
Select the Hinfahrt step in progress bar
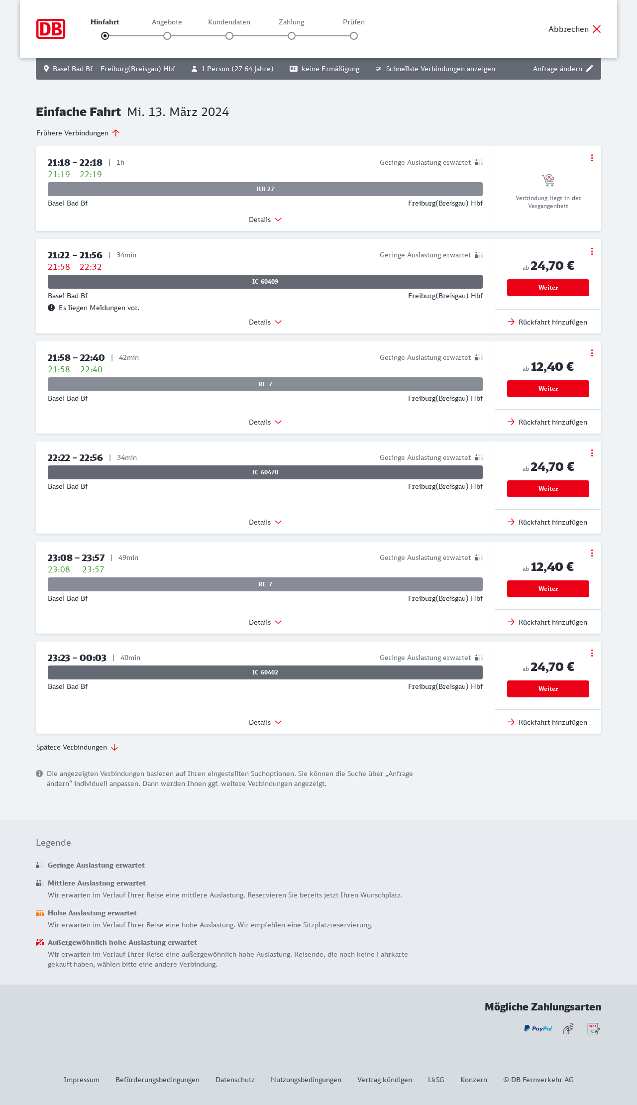pyautogui.click(x=105, y=36)
